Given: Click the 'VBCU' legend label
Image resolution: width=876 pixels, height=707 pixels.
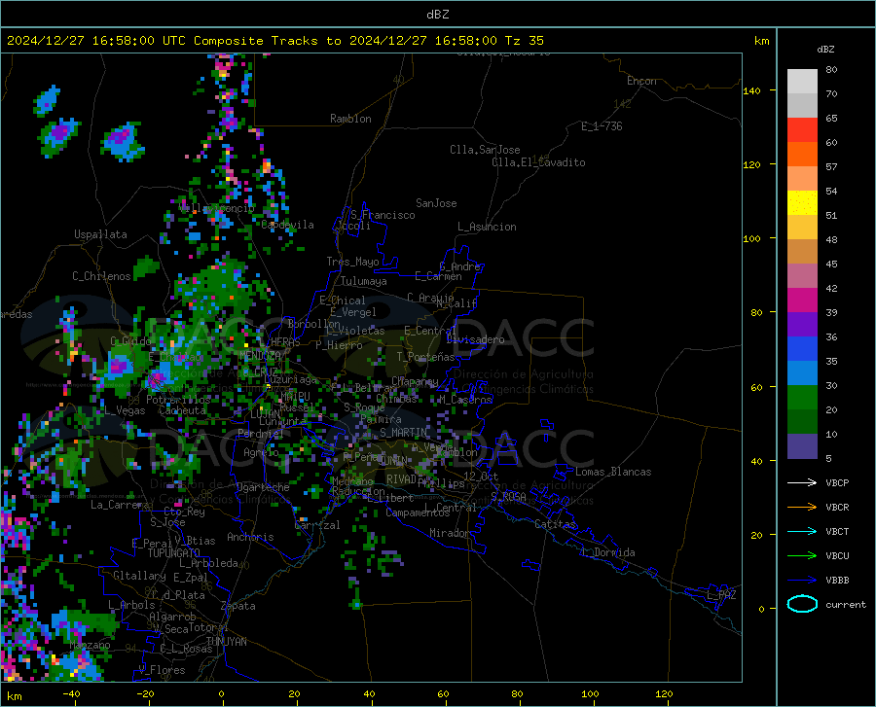Looking at the screenshot, I should [837, 556].
